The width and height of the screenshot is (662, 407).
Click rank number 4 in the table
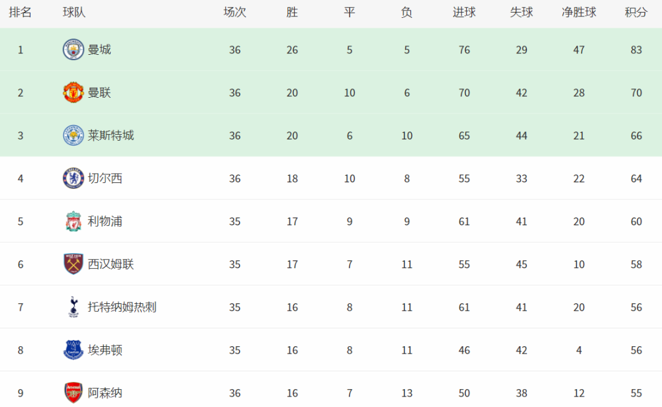pos(21,178)
